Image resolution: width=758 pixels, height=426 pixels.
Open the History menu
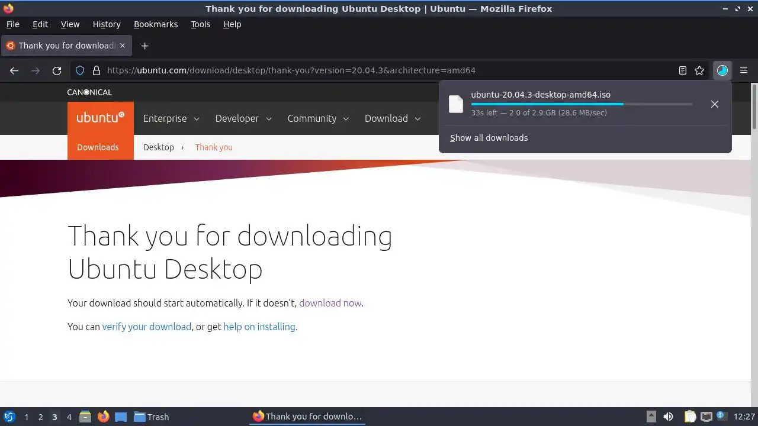click(107, 24)
